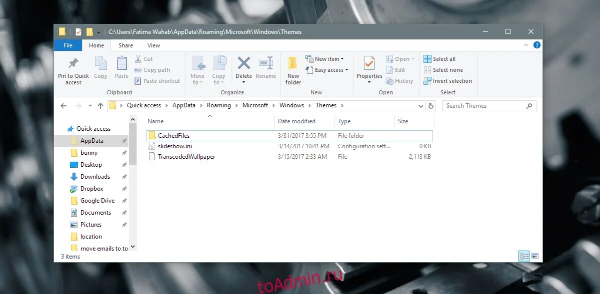The image size is (600, 294).
Task: Click Paste shortcut command
Action: coord(157,81)
